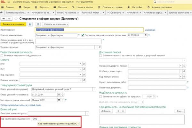The image size is (192, 128).
Task: Adjust Месяц регистрации изменений stepper
Action: point(62,100)
